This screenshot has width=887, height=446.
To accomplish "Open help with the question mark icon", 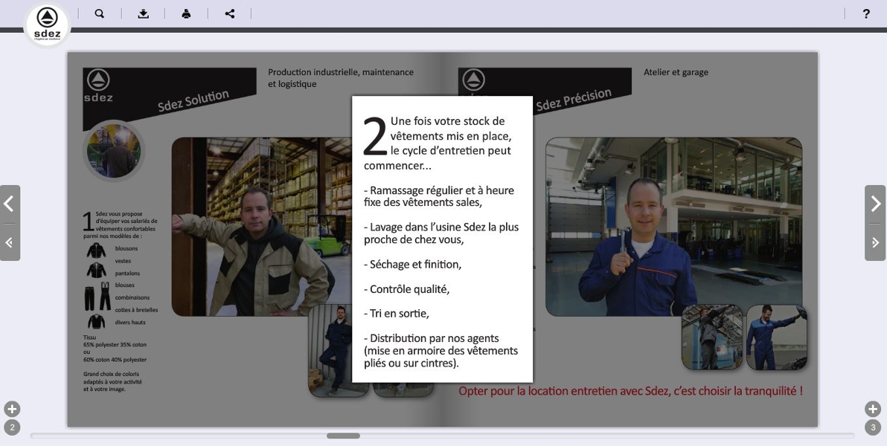I will tap(866, 13).
